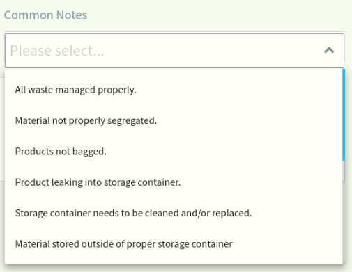The height and width of the screenshot is (272, 352).
Task: Click the blue scrollbar thumb in list
Action: (344, 115)
